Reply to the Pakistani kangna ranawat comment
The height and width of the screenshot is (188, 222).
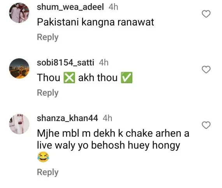[48, 37]
